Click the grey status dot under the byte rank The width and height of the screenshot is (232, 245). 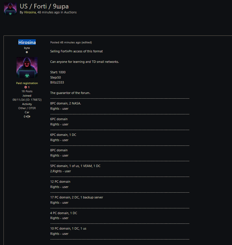click(x=27, y=52)
